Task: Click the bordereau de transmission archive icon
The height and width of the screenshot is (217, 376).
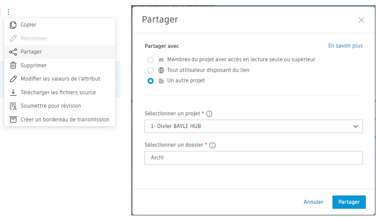Action: click(x=13, y=120)
